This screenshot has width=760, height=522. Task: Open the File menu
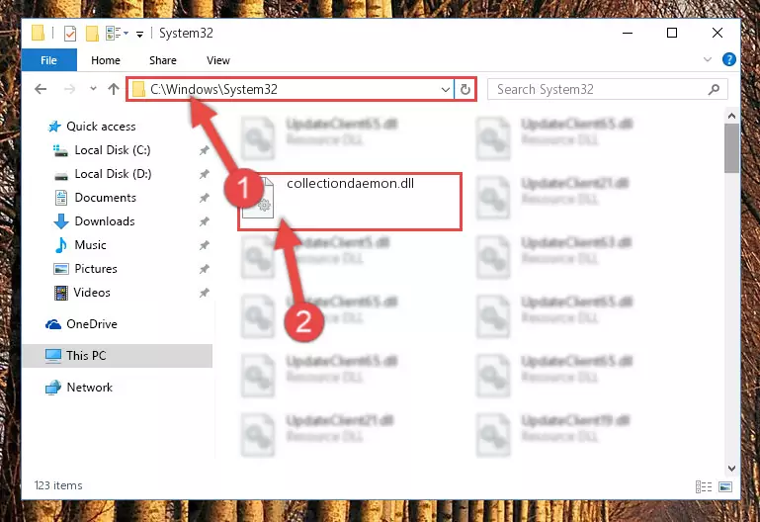point(49,60)
